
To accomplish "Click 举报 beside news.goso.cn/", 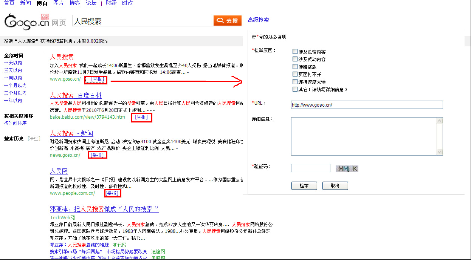I will tap(98, 155).
